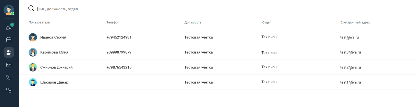Sort by Телефон column header

[x=113, y=22]
